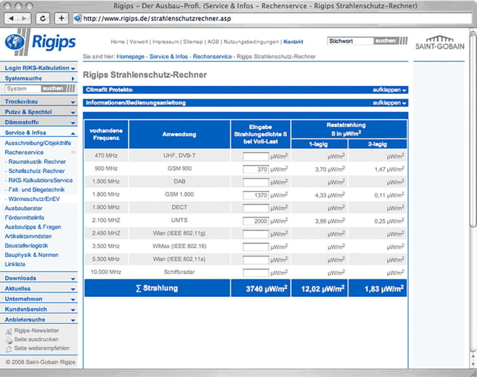This screenshot has height=377, width=477.
Task: Click the GSM 900 input showing 370
Action: [x=256, y=169]
